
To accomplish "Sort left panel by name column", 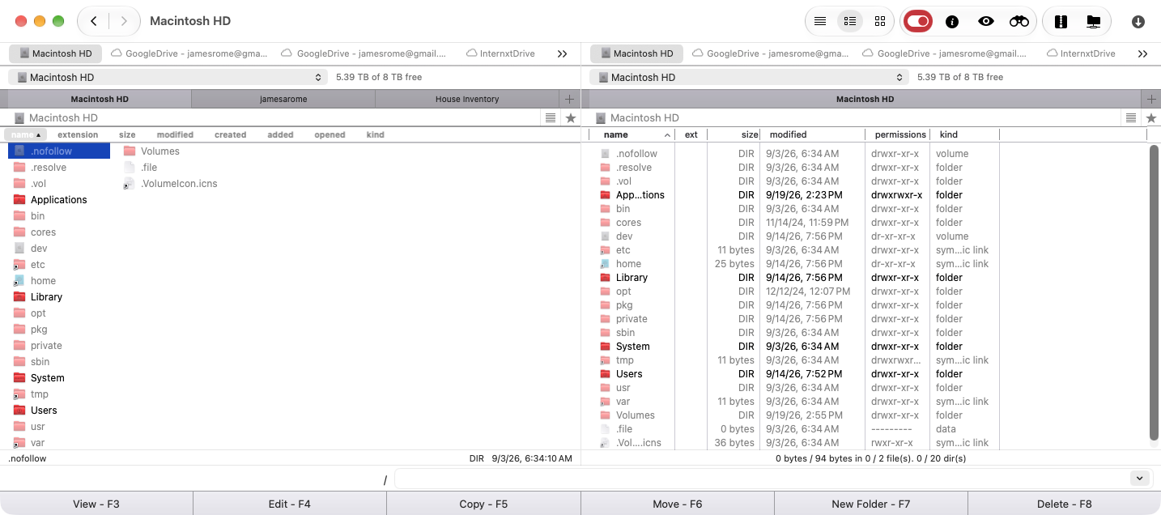I will click(x=25, y=134).
